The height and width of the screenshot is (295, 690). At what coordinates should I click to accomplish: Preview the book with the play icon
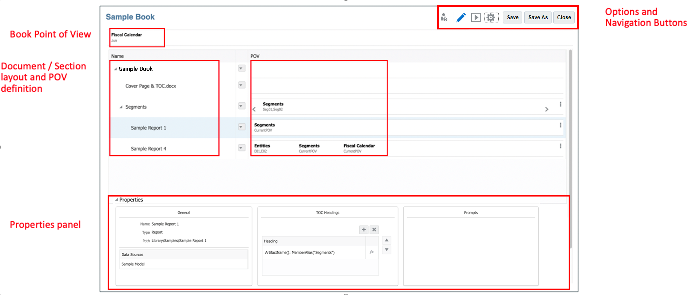point(476,17)
